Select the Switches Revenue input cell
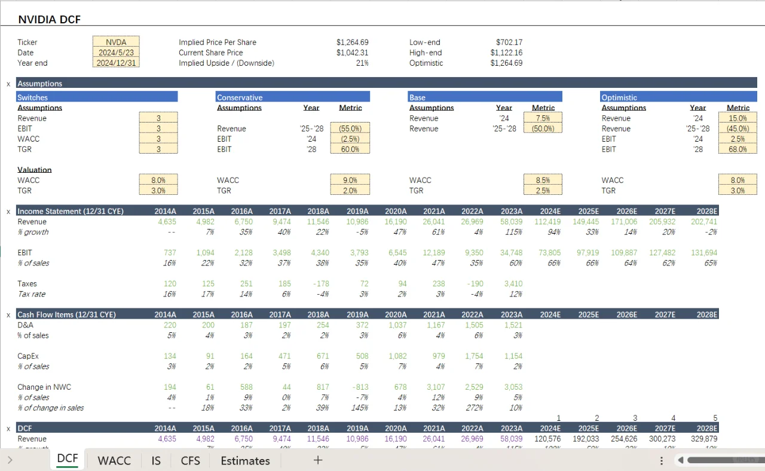 158,118
